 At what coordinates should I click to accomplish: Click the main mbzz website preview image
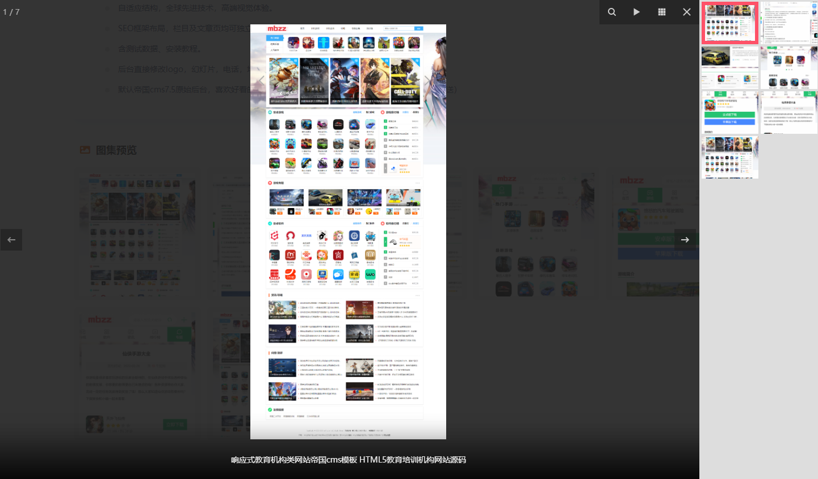[348, 232]
